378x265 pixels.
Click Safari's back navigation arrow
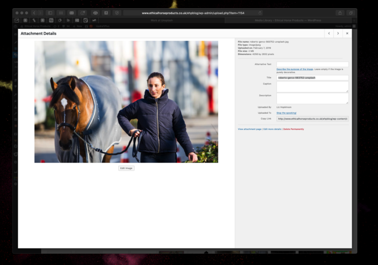(34, 13)
